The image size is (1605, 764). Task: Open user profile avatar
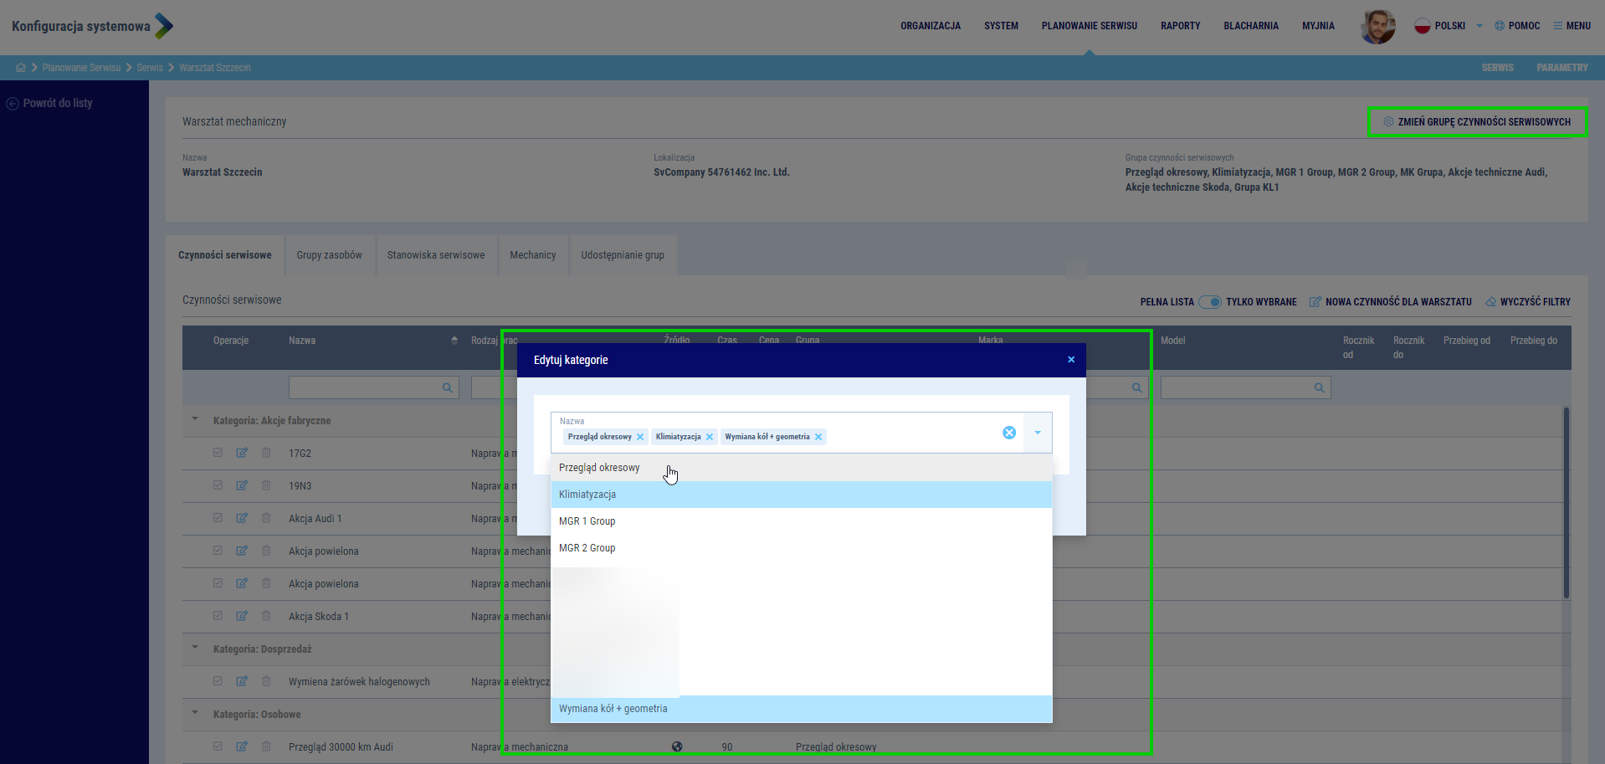1377,26
